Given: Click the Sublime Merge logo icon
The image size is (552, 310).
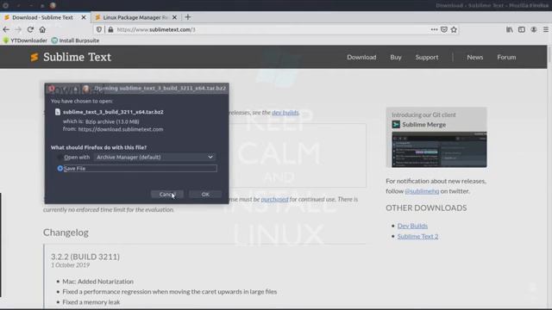Looking at the screenshot, I should pyautogui.click(x=396, y=124).
